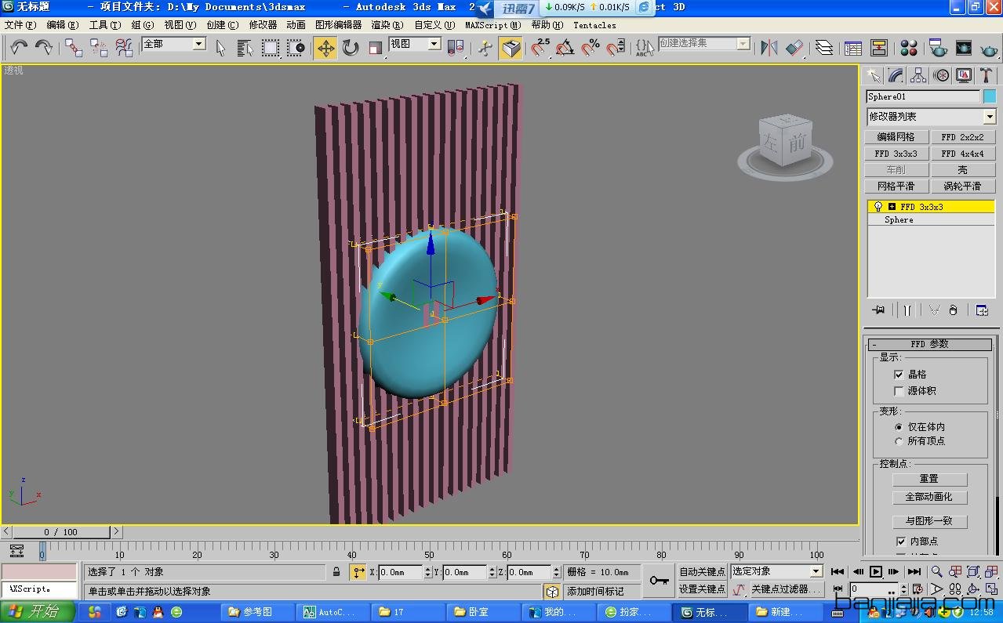This screenshot has width=1003, height=623.
Task: Select the Rotate tool in the toolbar
Action: coord(351,49)
